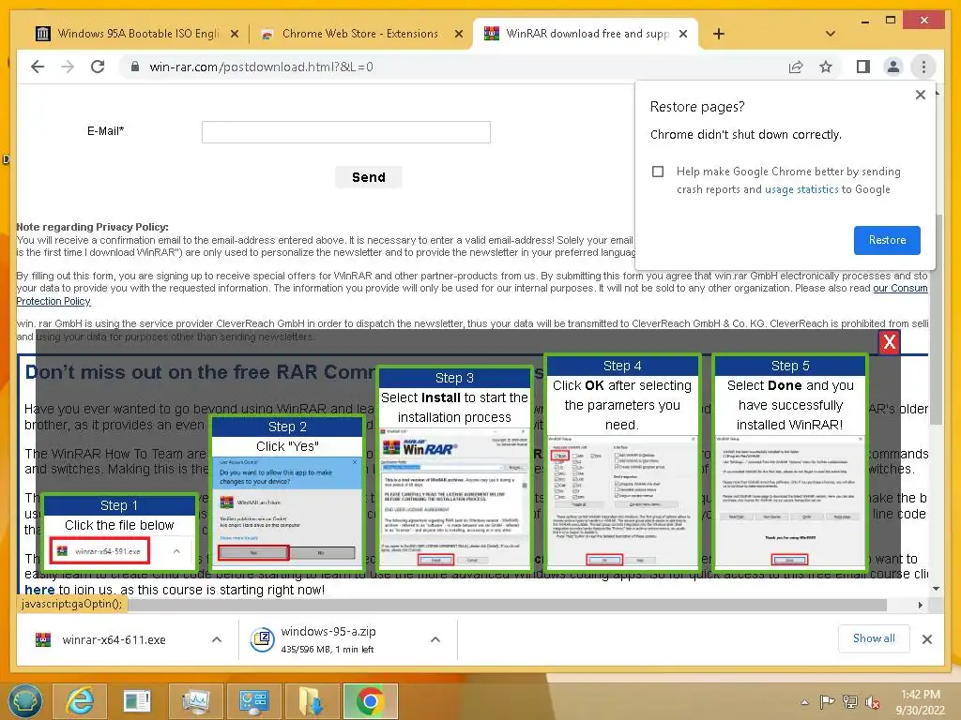961x720 pixels.
Task: Go back using the browser back arrow
Action: tap(38, 67)
